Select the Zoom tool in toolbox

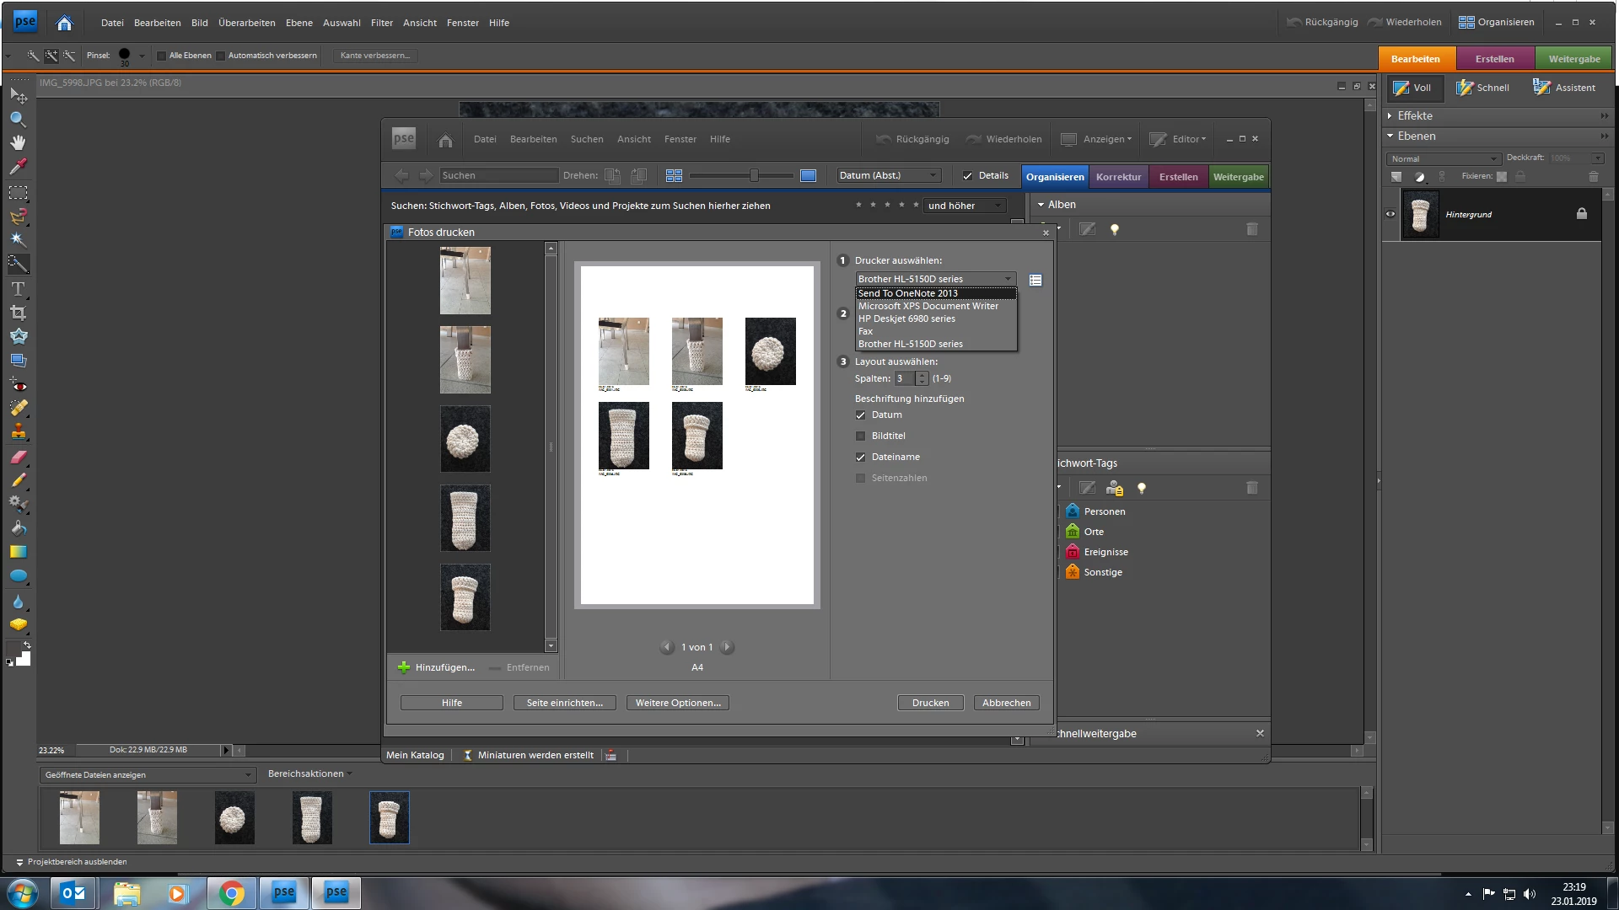[x=18, y=120]
